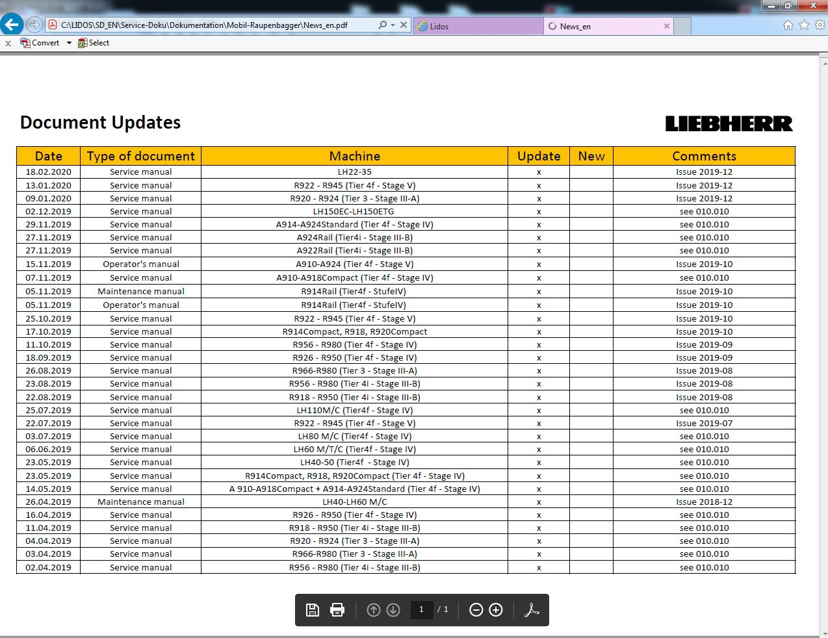This screenshot has width=828, height=638.
Task: Click the Issue 2019-07 comment
Action: click(705, 423)
